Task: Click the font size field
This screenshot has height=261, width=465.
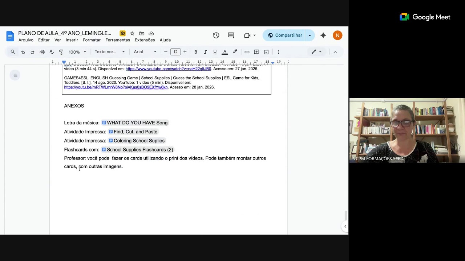Action: (175, 52)
